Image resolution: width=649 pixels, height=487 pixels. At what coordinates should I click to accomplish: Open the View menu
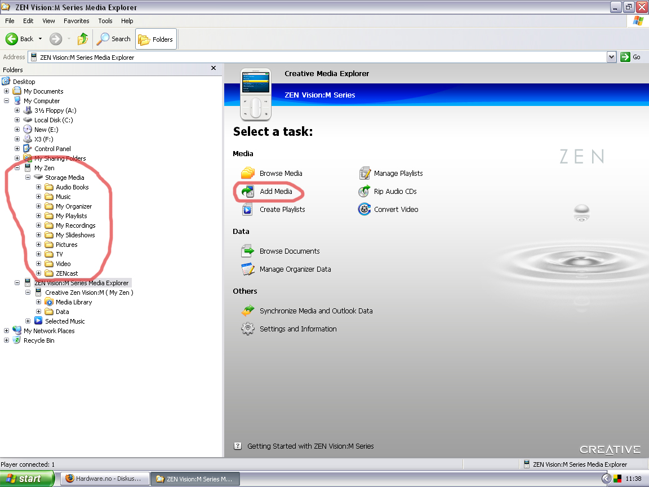pyautogui.click(x=48, y=21)
